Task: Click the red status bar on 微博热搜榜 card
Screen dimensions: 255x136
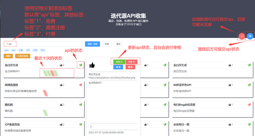Action: (x=45, y=93)
